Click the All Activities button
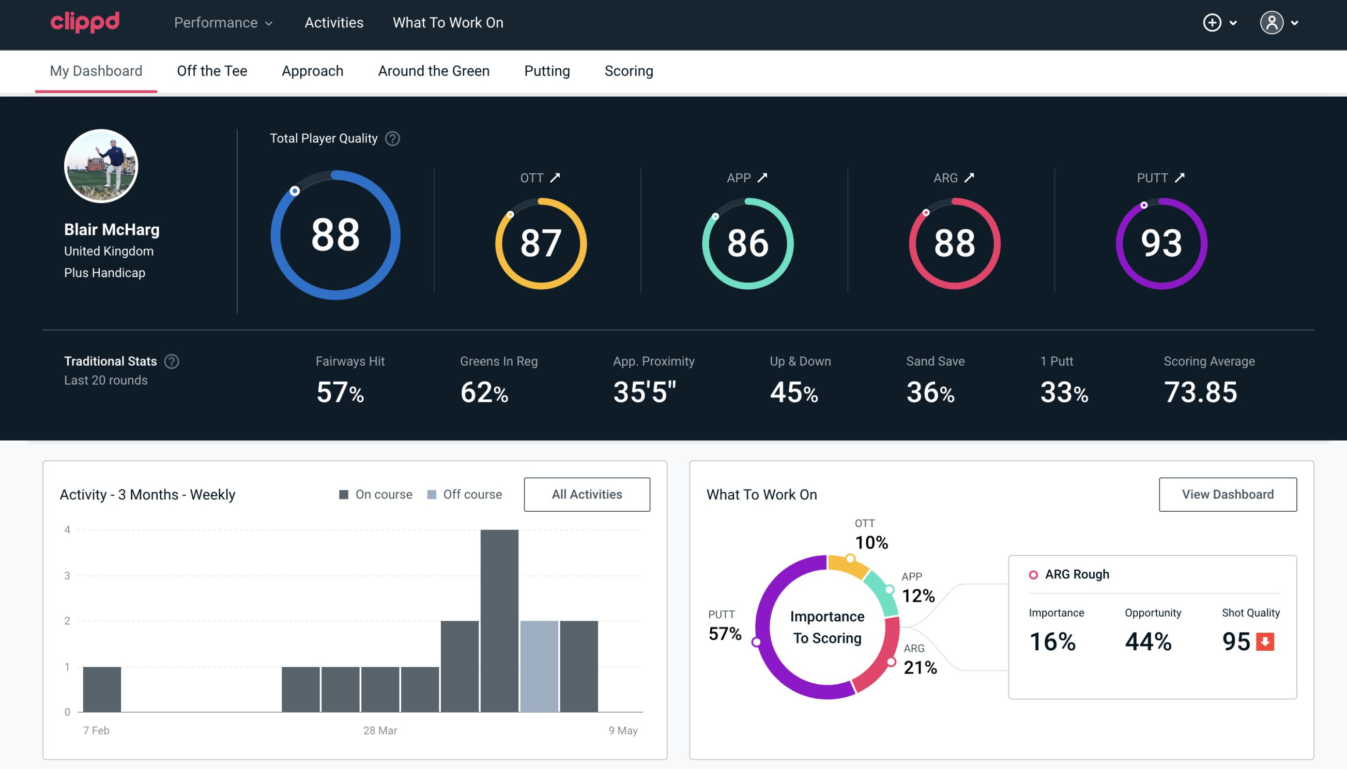 click(587, 494)
